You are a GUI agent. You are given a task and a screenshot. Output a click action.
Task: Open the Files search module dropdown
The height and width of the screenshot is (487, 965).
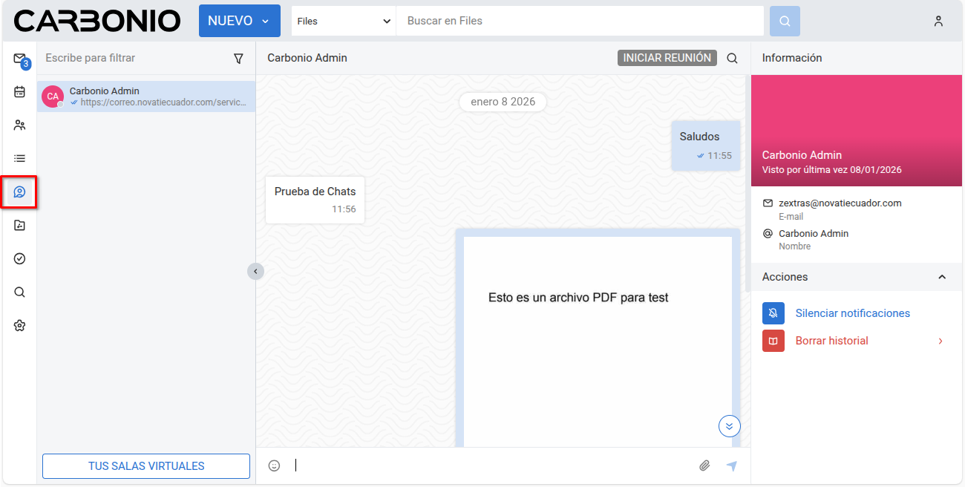(344, 21)
